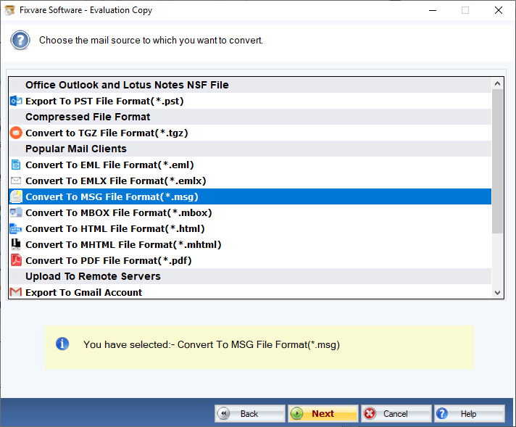
Task: Click the HTML format icon
Action: (x=16, y=228)
